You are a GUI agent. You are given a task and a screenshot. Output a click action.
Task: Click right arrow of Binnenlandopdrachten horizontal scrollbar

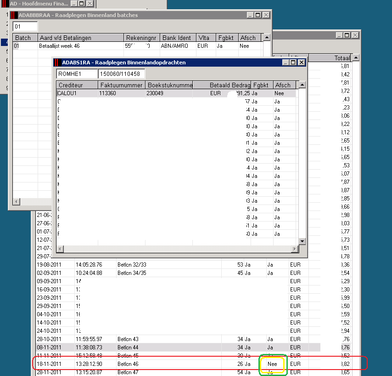pyautogui.click(x=295, y=249)
